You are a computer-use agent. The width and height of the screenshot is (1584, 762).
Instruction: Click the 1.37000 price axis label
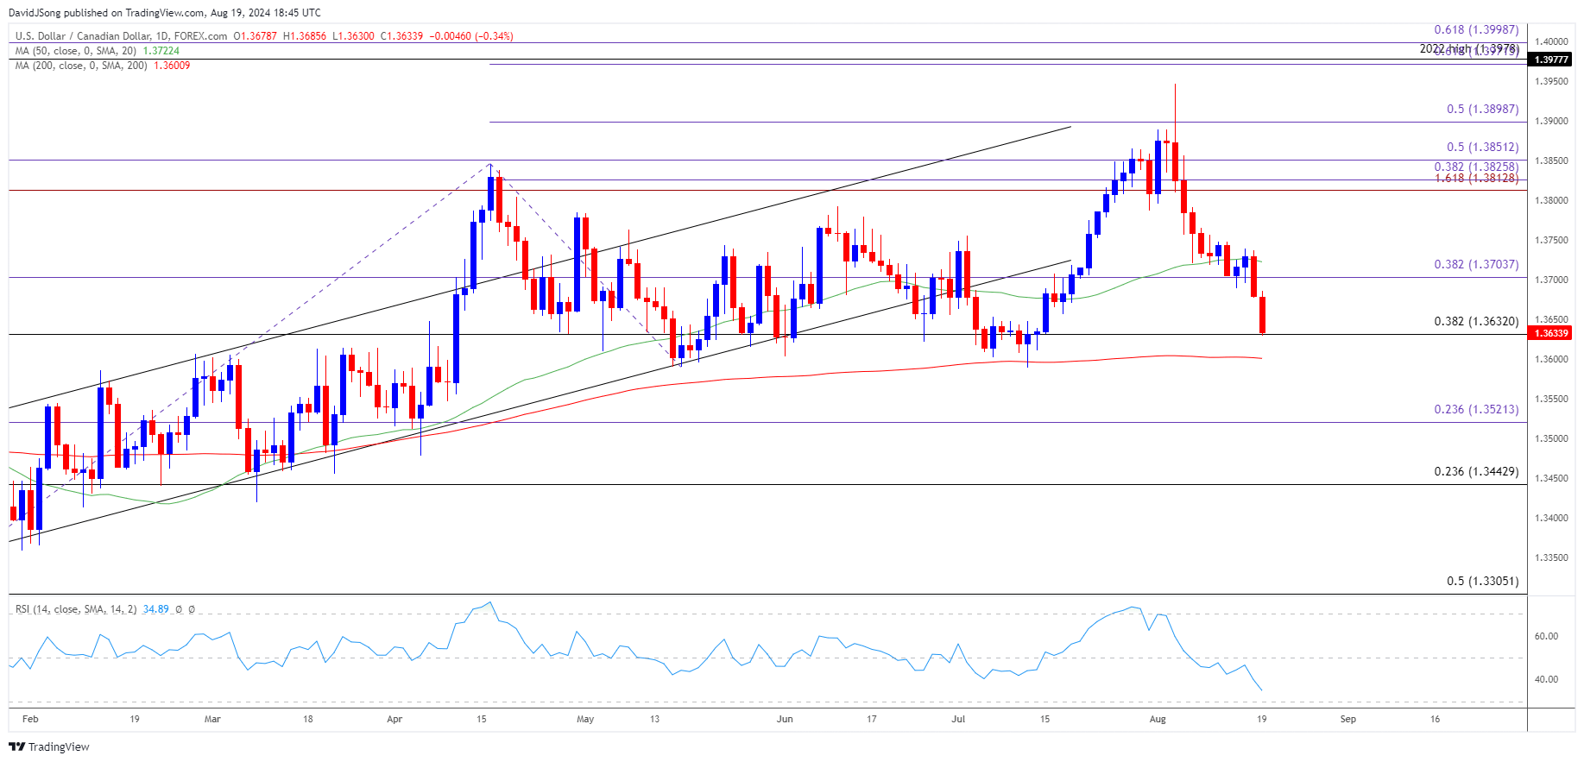[1551, 280]
